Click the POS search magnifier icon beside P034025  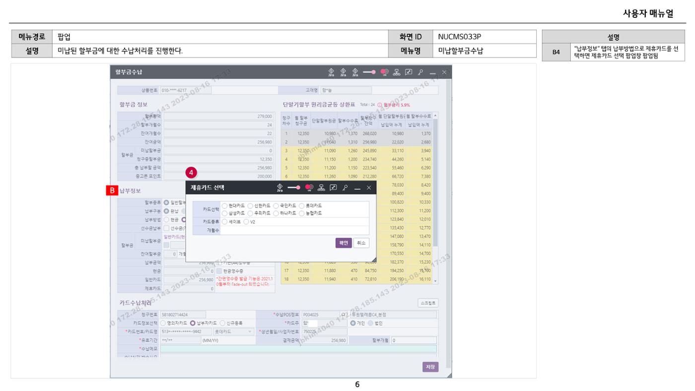coord(344,314)
